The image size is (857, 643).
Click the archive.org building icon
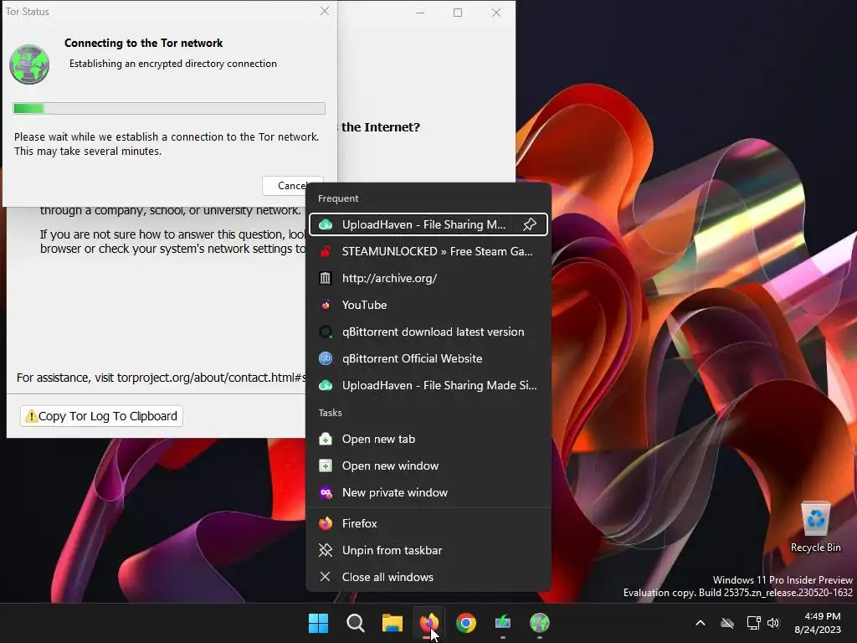pos(326,278)
